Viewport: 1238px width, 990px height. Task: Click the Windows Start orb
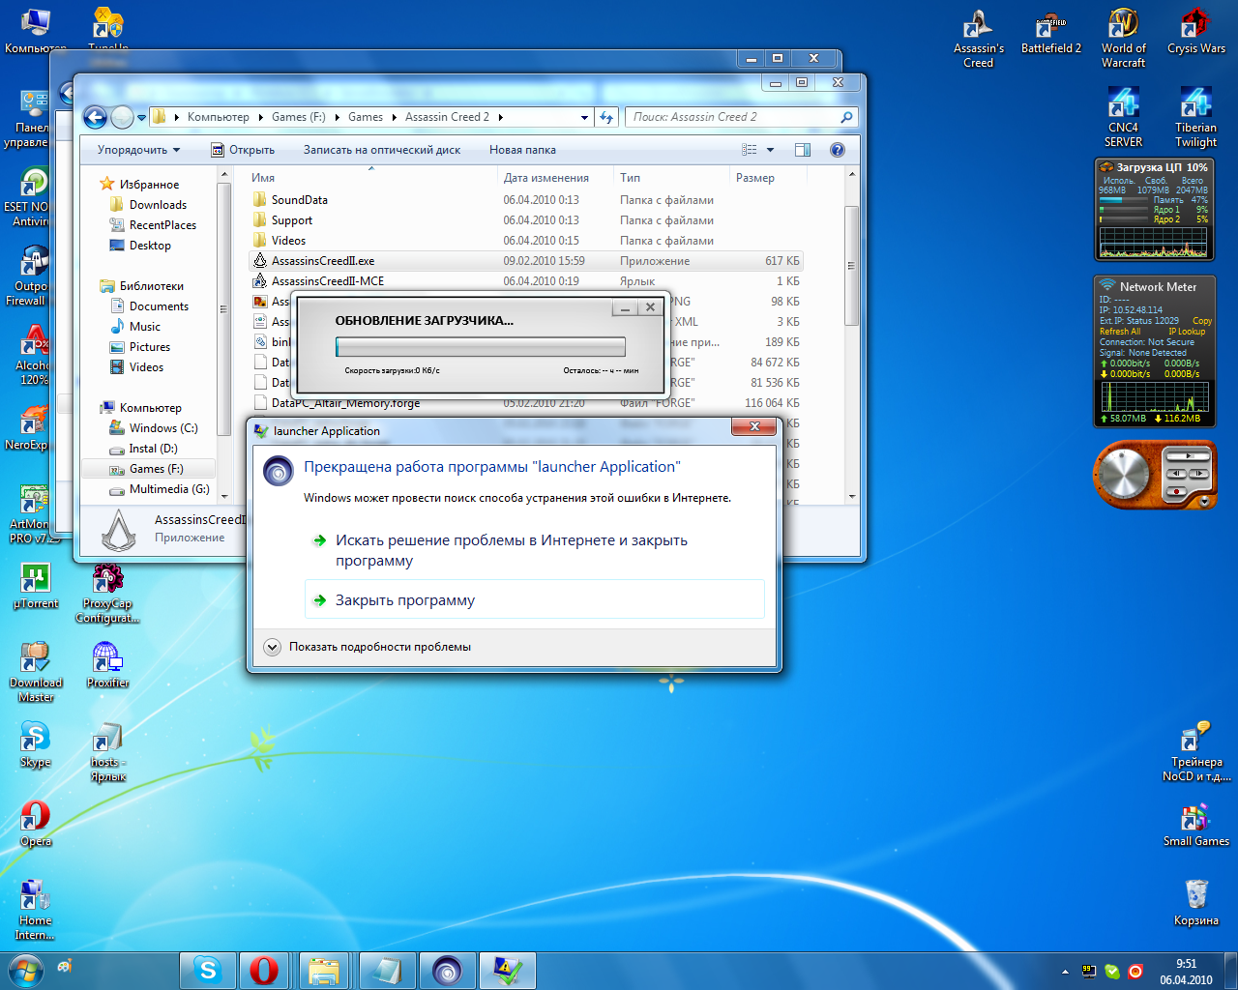click(x=26, y=970)
